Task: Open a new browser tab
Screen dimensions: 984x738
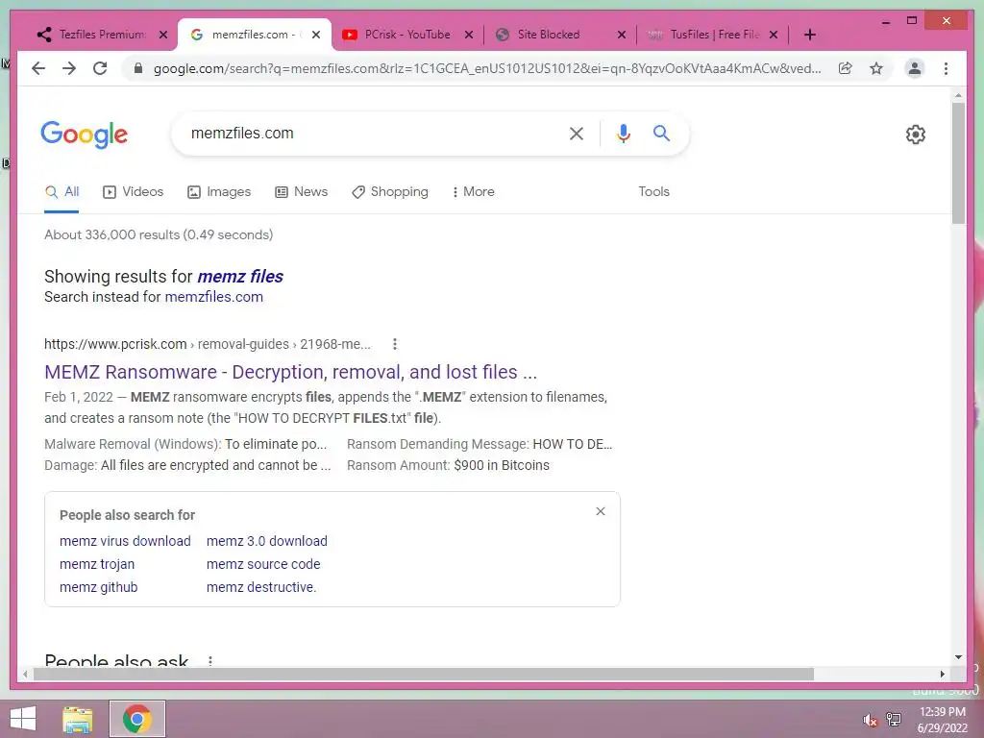Action: pyautogui.click(x=809, y=35)
